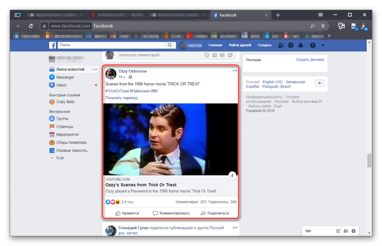This screenshot has height=246, width=382.
Task: Click the info icon on the video preview
Action: [x=232, y=175]
